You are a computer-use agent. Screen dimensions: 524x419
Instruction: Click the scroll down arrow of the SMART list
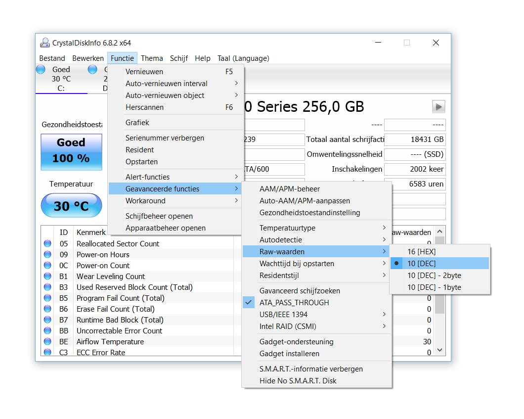[439, 350]
